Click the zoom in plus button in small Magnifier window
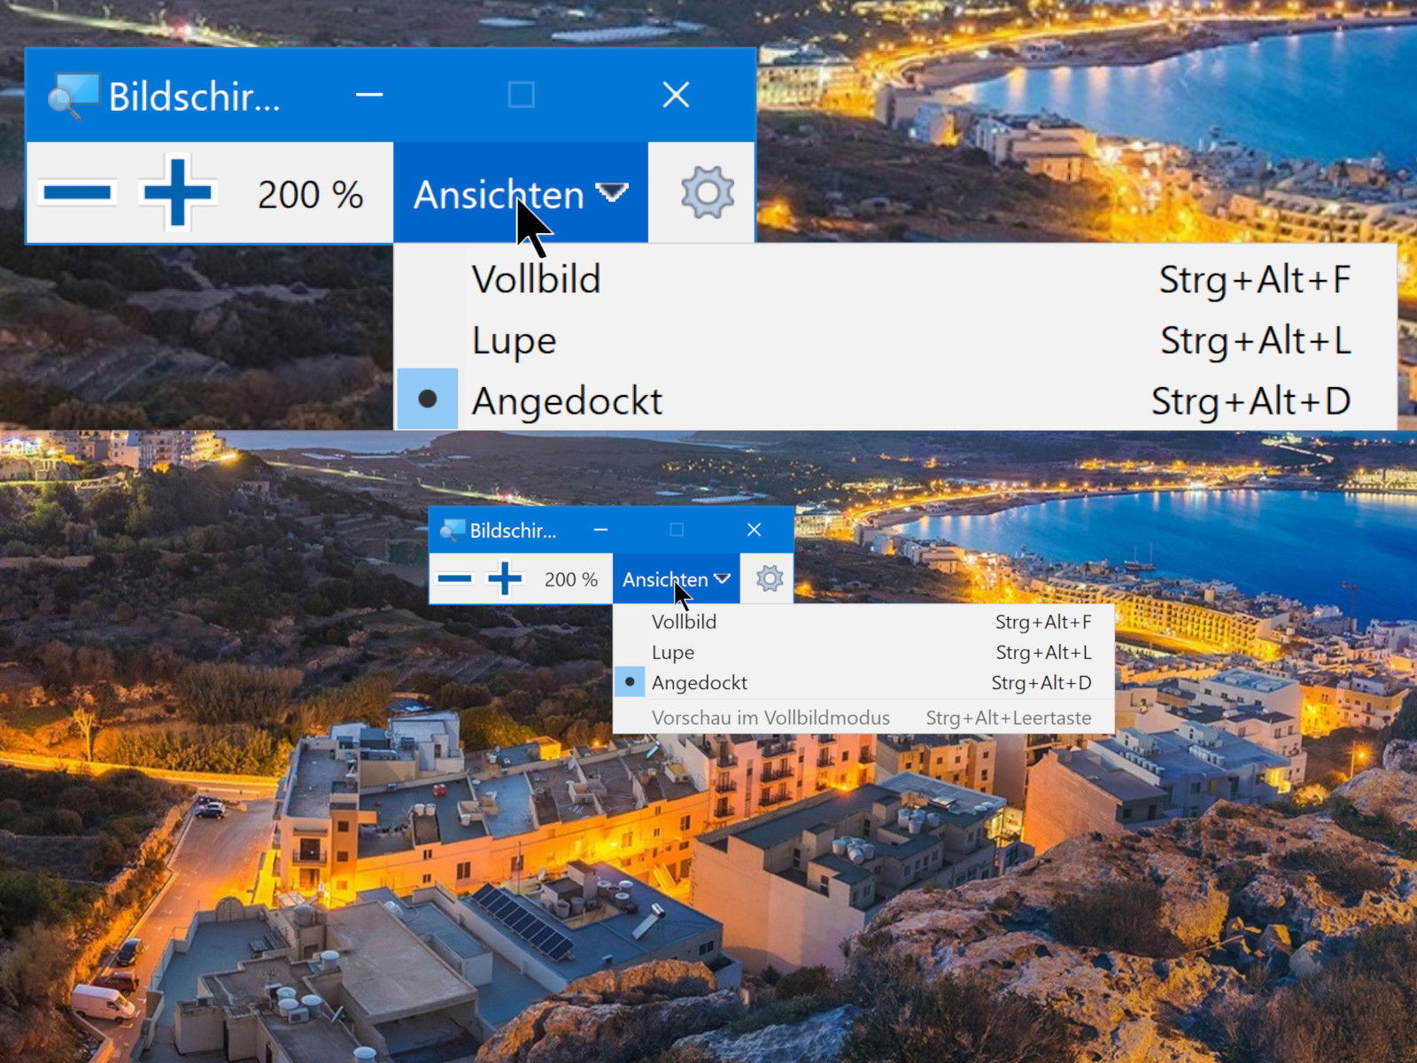 click(x=505, y=579)
